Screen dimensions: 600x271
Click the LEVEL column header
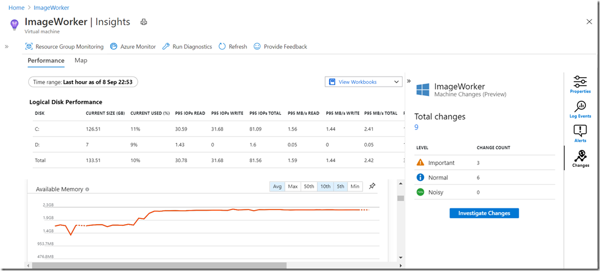[422, 147]
